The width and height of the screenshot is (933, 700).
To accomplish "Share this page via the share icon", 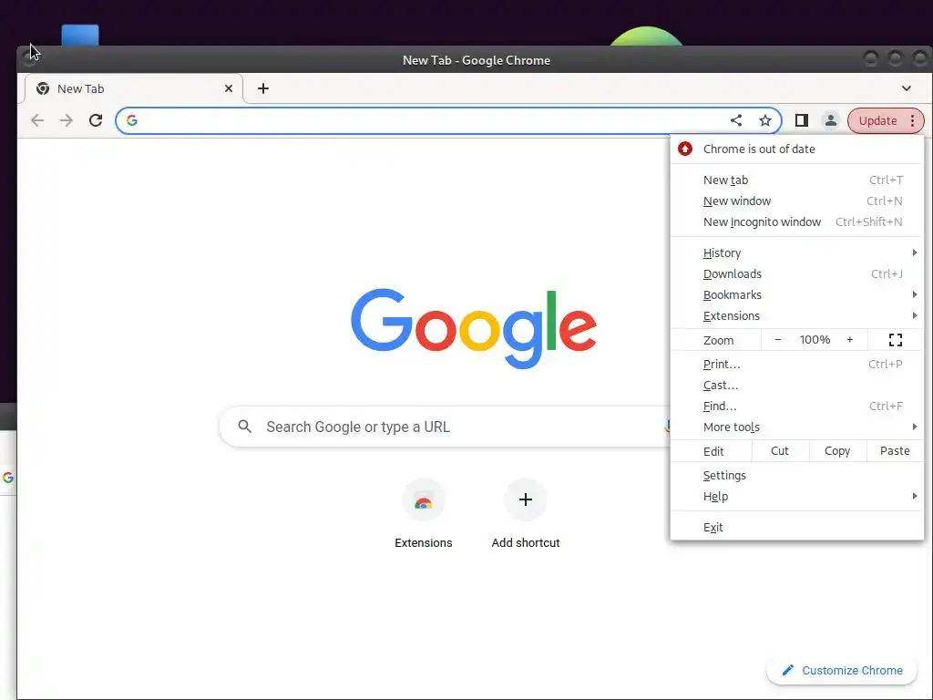I will 736,121.
